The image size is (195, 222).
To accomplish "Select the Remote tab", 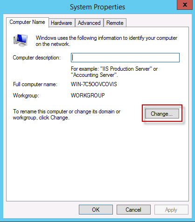I will click(115, 23).
